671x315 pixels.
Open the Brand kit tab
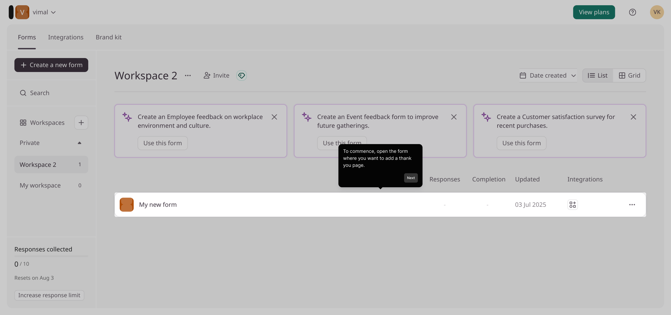[109, 37]
